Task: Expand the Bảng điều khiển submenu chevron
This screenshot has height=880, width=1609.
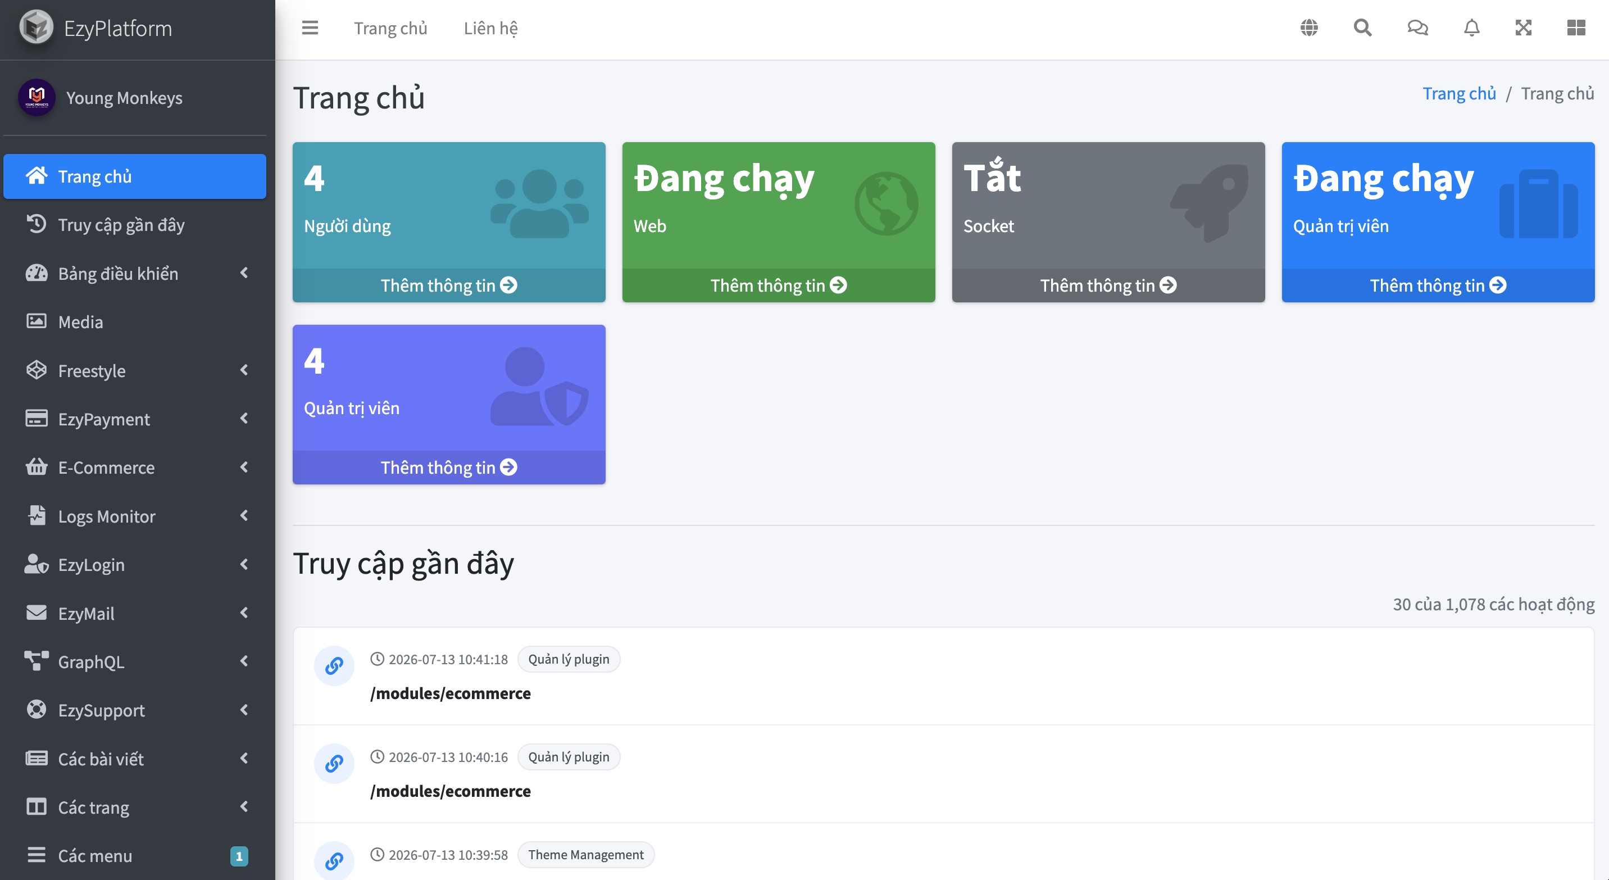Action: pyautogui.click(x=244, y=273)
